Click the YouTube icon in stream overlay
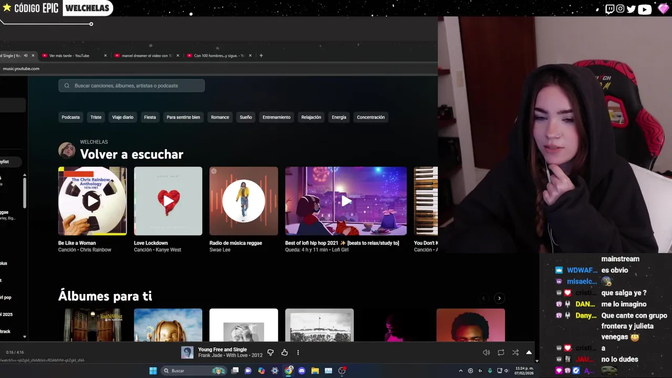 tap(645, 9)
